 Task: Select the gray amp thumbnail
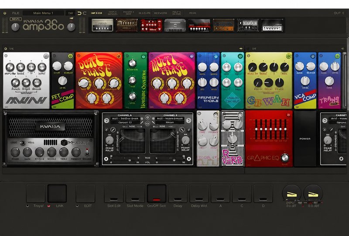pyautogui.click(x=175, y=25)
